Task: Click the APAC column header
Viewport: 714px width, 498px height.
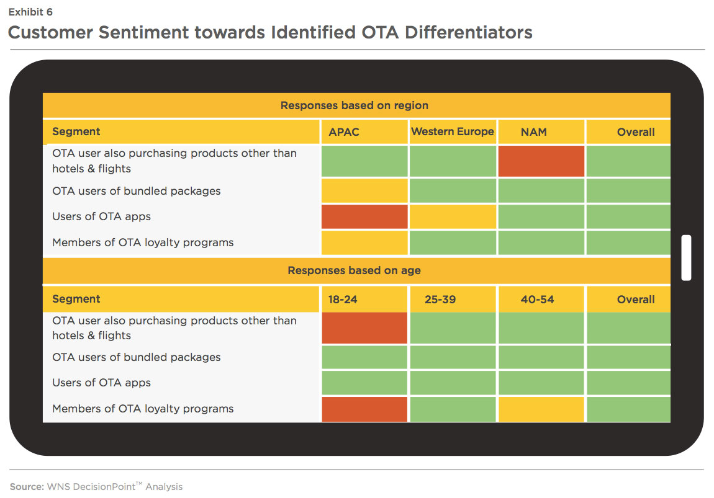Action: pos(364,132)
